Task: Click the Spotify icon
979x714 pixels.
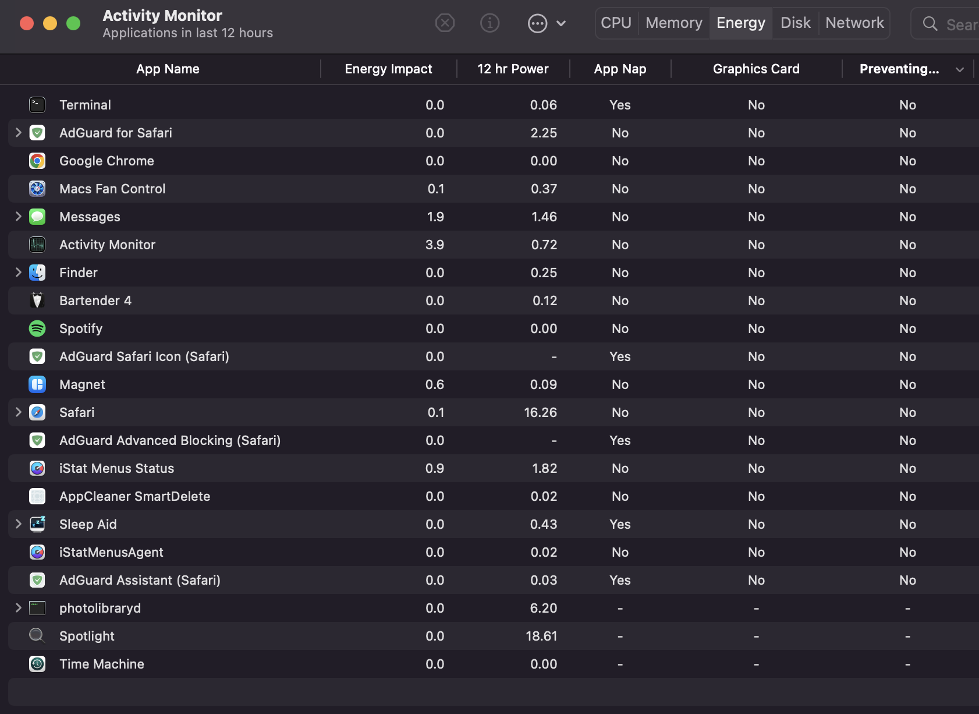Action: 37,328
